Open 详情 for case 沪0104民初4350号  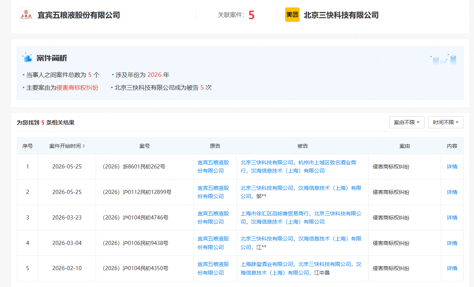click(x=452, y=268)
